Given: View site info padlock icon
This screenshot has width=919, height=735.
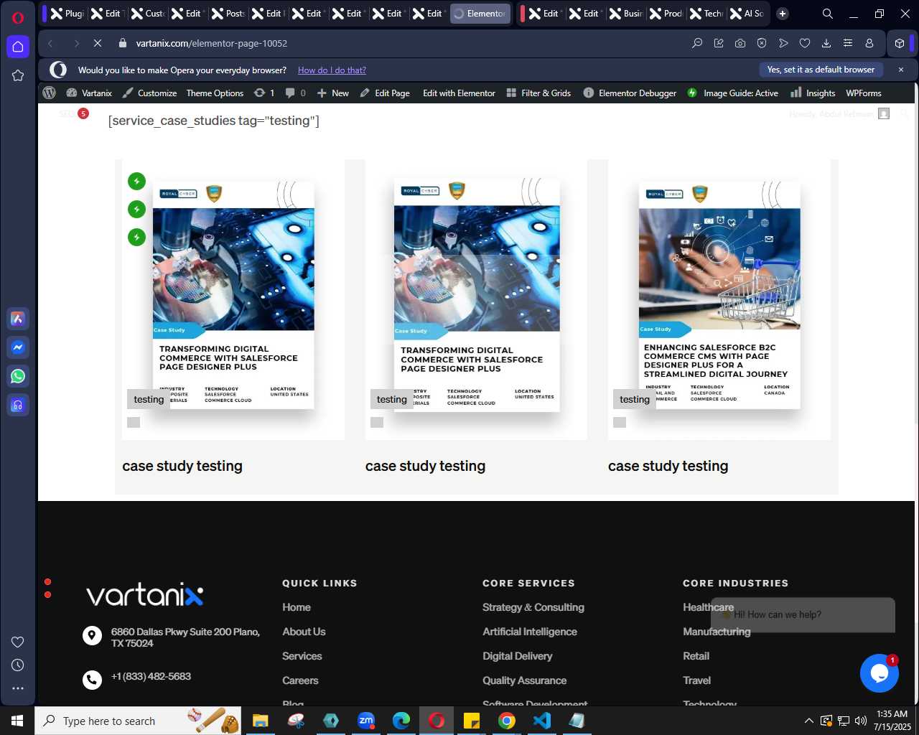Looking at the screenshot, I should (x=123, y=43).
